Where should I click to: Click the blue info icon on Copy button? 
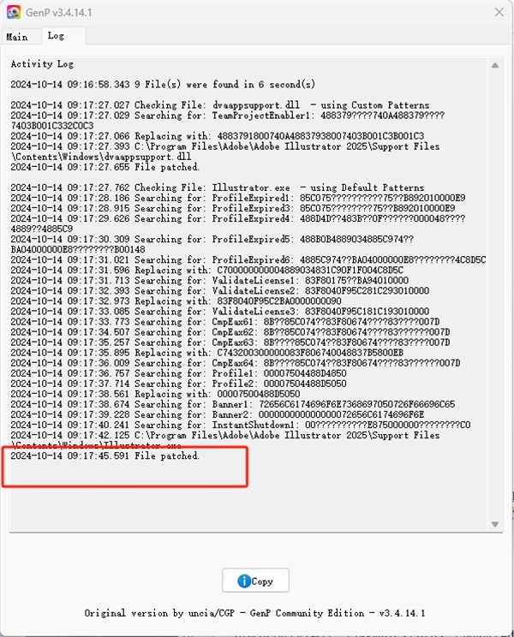tap(244, 581)
